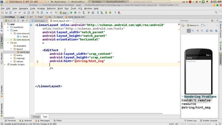
Task: Open the Tools menu
Action: click(73, 8)
